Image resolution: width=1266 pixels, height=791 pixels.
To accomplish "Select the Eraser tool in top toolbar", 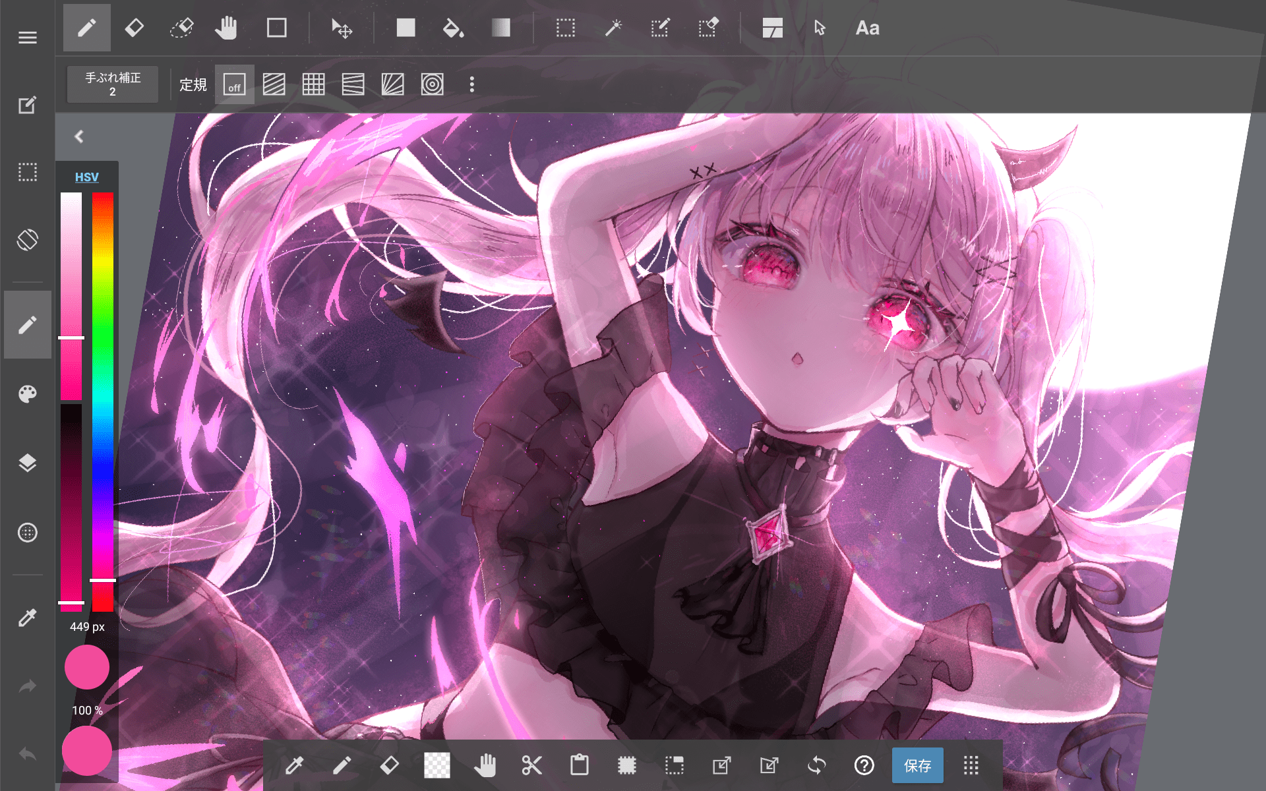I will click(x=135, y=28).
